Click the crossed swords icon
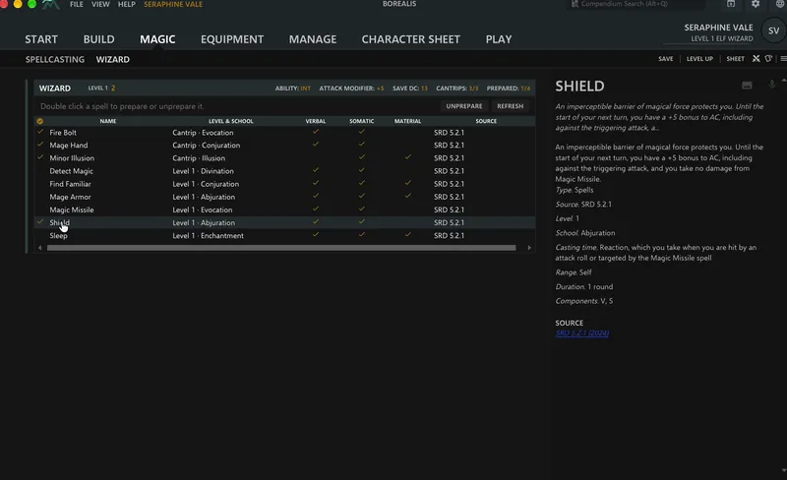 [x=756, y=59]
